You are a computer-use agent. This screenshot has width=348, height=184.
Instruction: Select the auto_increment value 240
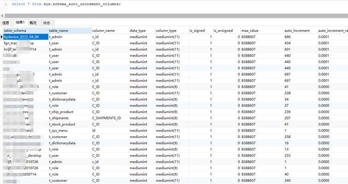(288, 180)
